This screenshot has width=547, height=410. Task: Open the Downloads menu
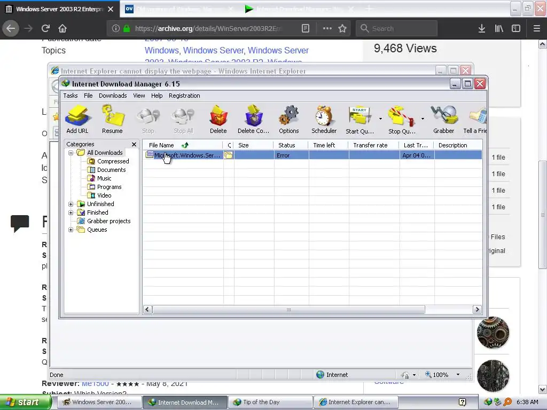coord(113,96)
